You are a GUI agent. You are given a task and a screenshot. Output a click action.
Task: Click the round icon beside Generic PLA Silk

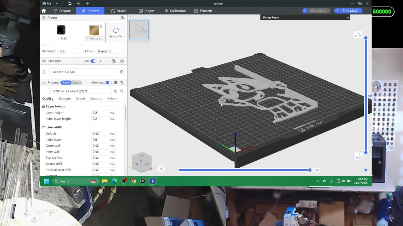(x=122, y=72)
